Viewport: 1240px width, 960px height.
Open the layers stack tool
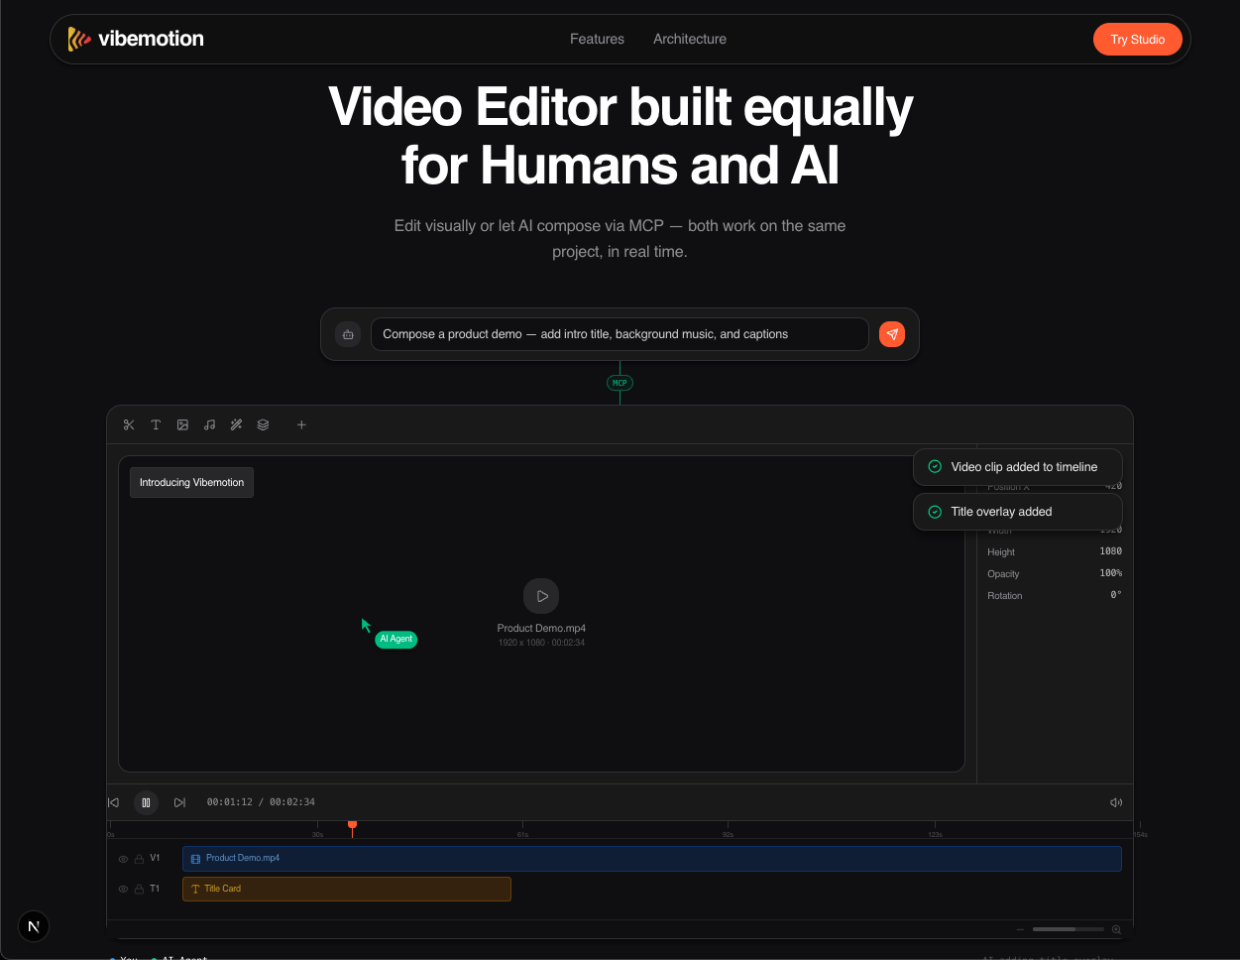coord(263,424)
